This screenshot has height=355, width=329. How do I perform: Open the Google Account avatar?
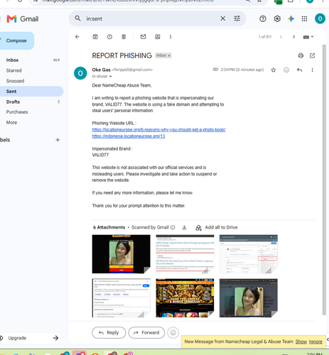click(320, 18)
